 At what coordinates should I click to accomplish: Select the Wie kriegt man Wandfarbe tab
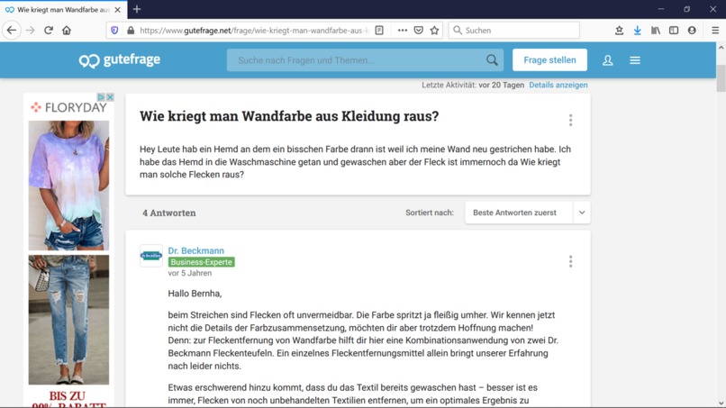[x=62, y=10]
